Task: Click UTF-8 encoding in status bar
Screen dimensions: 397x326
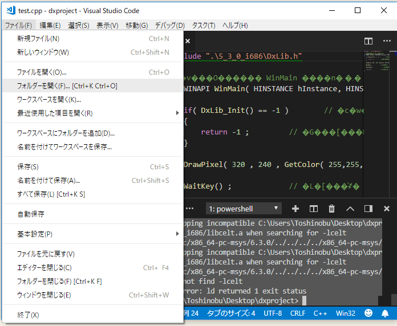Action: pyautogui.click(x=273, y=313)
